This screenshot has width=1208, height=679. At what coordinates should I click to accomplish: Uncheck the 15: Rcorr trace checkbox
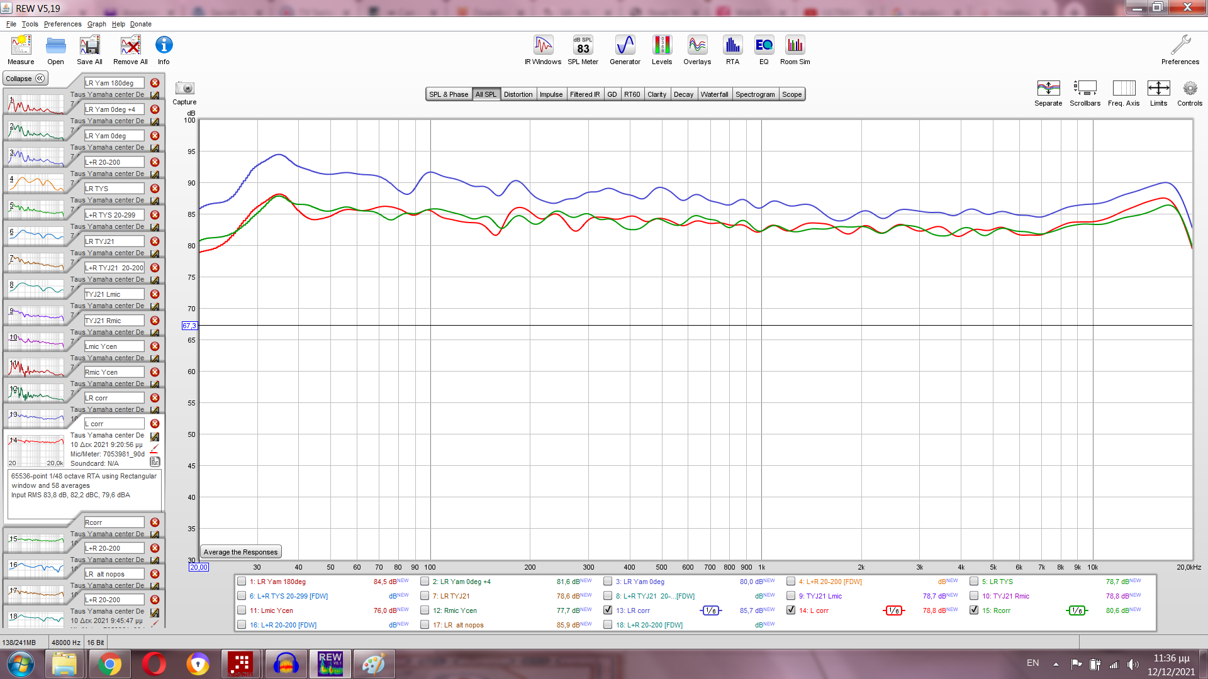[974, 610]
